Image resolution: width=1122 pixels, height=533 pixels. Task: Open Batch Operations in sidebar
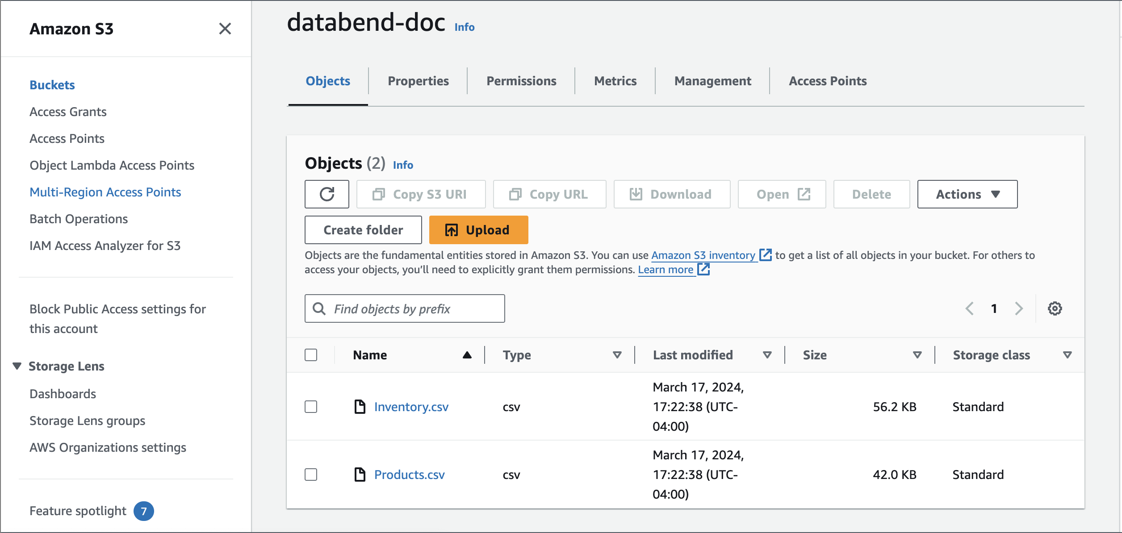pyautogui.click(x=79, y=219)
